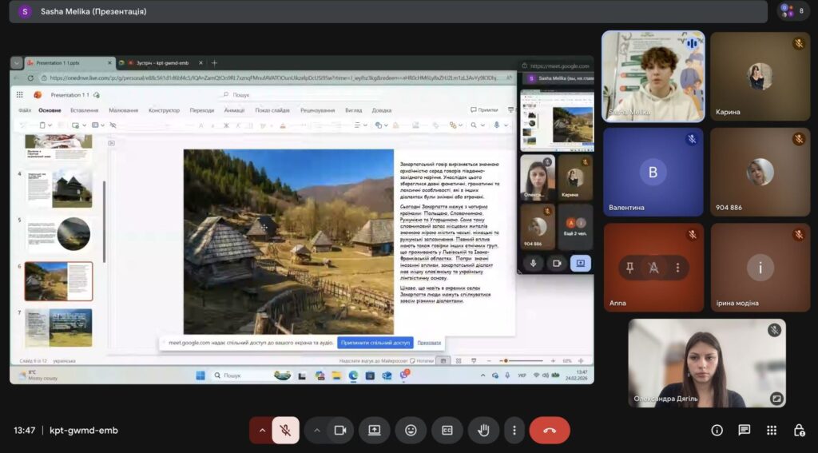Viewport: 818px width, 453px height.
Task: Open the activities grid icon
Action: point(772,430)
